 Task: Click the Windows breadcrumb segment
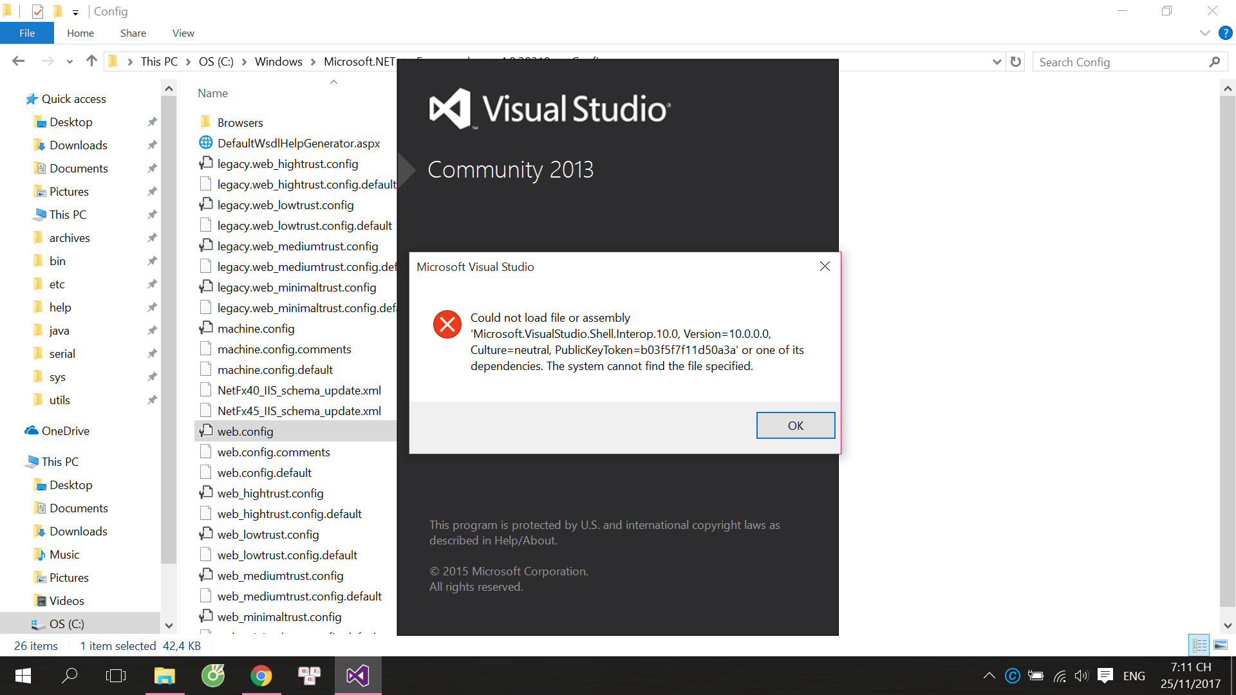click(x=279, y=61)
